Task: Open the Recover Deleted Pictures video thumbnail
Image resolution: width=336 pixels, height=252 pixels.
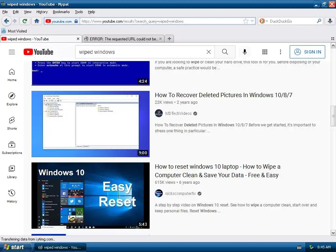Action: point(91,124)
